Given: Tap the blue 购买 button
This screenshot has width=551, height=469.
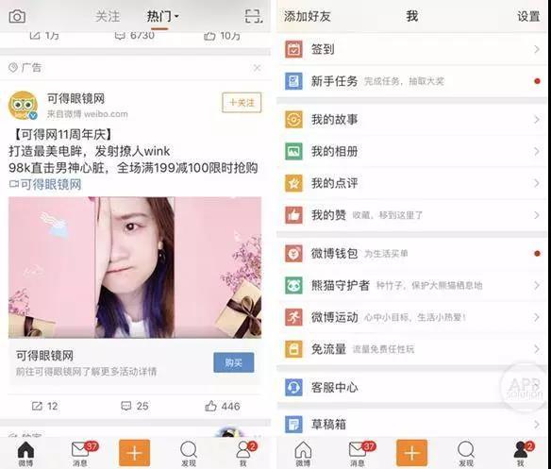Looking at the screenshot, I should pos(234,362).
